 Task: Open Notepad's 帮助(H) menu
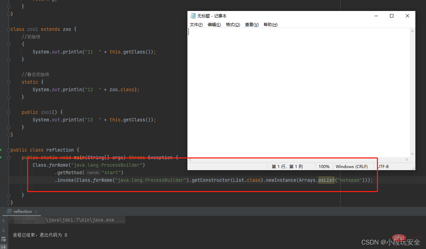tap(270, 25)
